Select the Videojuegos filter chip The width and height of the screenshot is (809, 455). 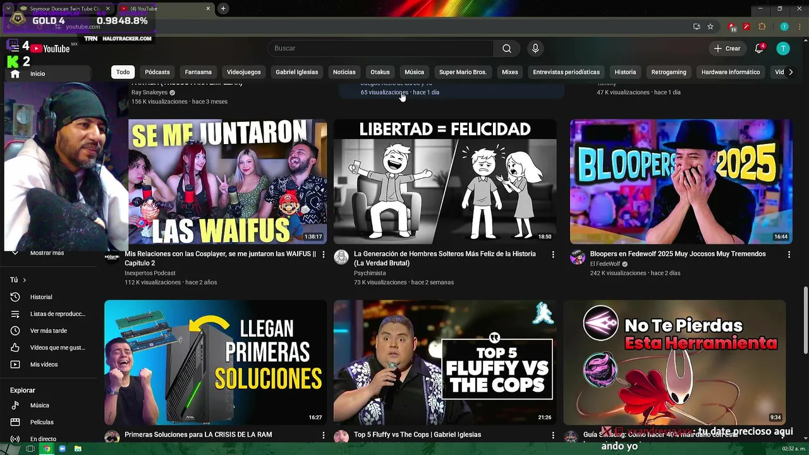point(243,72)
